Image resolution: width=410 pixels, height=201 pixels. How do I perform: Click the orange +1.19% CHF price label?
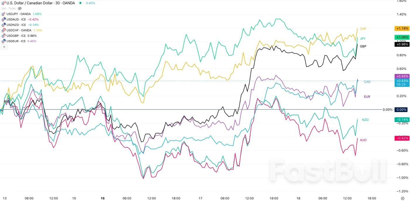(402, 28)
